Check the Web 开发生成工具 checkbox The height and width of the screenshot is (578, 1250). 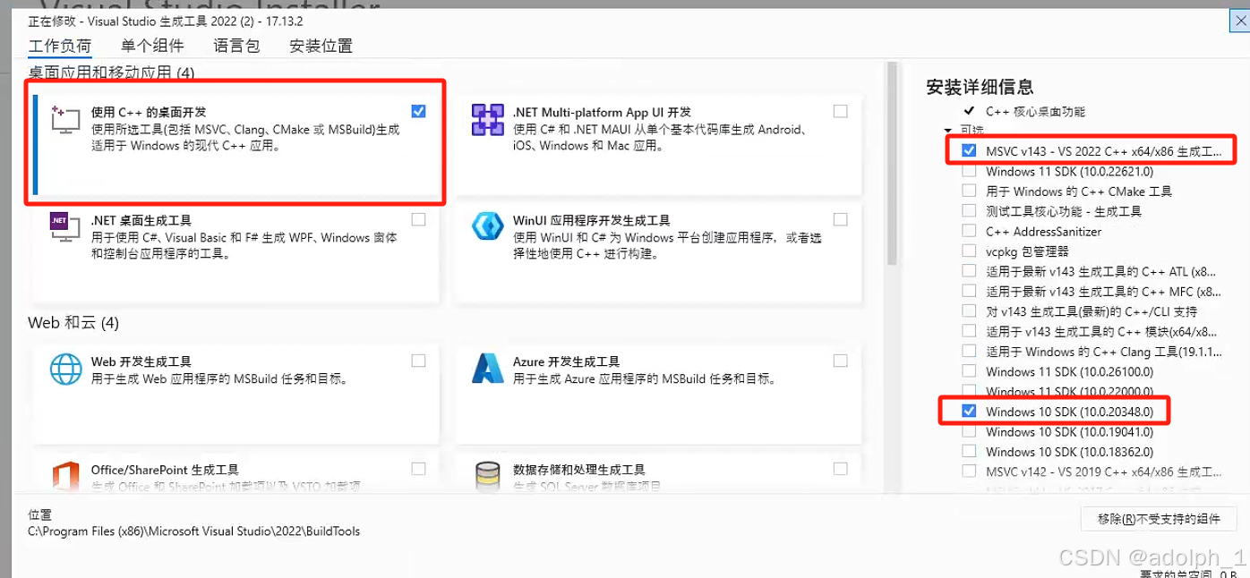point(418,361)
